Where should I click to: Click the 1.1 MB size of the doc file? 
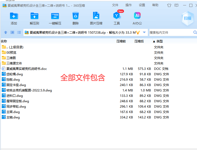click(128, 69)
